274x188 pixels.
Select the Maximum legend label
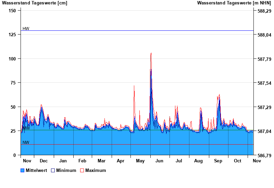96,170
